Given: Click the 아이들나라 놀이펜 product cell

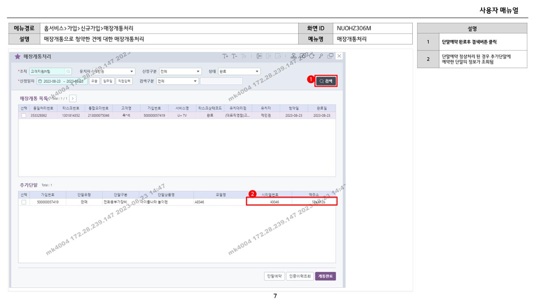Looking at the screenshot, I should (x=166, y=202).
